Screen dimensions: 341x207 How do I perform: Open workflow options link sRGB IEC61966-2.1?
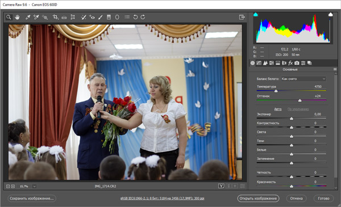(x=162, y=198)
